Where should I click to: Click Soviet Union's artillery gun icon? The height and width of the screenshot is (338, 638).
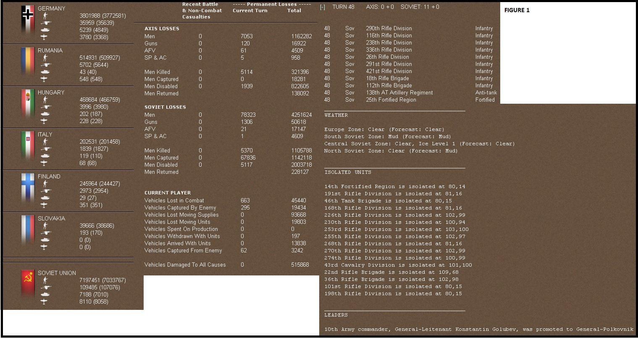point(45,288)
